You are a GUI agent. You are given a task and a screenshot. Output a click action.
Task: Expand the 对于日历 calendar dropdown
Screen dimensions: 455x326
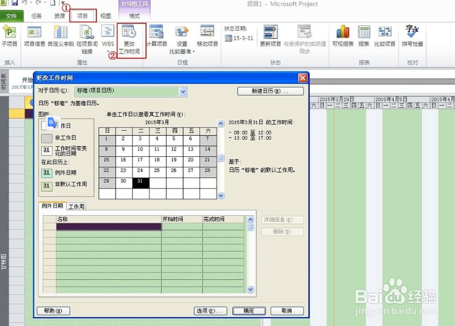click(183, 91)
